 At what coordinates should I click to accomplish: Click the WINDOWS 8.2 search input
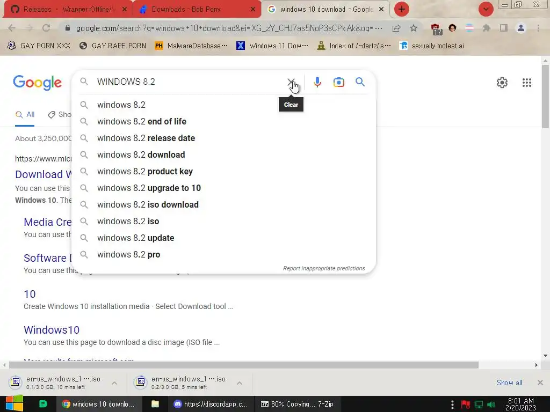coord(190,82)
